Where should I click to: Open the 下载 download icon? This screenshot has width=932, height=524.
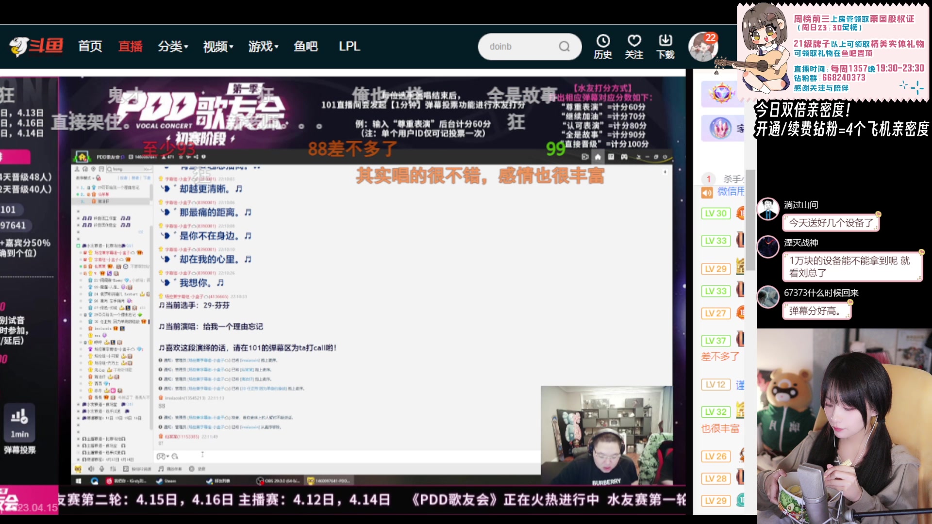point(666,47)
